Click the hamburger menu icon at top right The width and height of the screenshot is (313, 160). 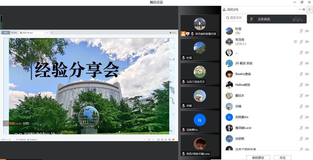coord(310,9)
